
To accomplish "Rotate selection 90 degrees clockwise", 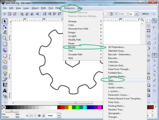I will 27,14.
